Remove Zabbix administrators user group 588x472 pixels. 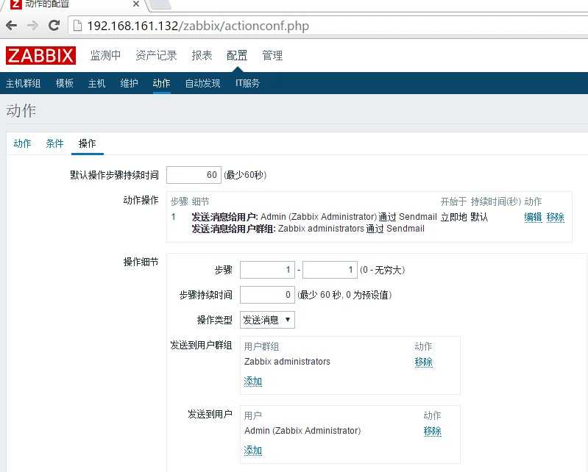coord(424,362)
